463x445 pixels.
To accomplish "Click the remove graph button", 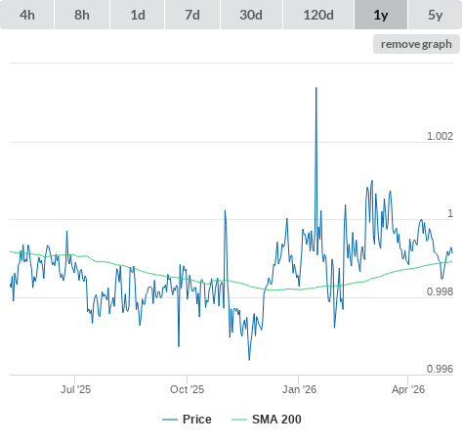I will pyautogui.click(x=416, y=44).
